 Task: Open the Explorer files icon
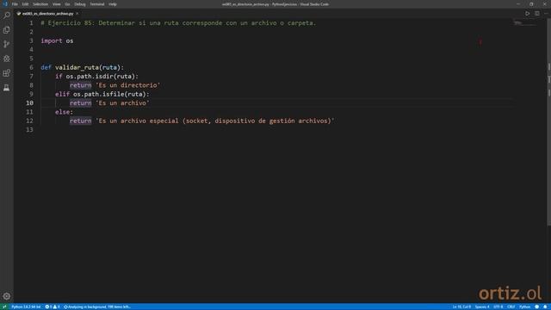(6, 30)
